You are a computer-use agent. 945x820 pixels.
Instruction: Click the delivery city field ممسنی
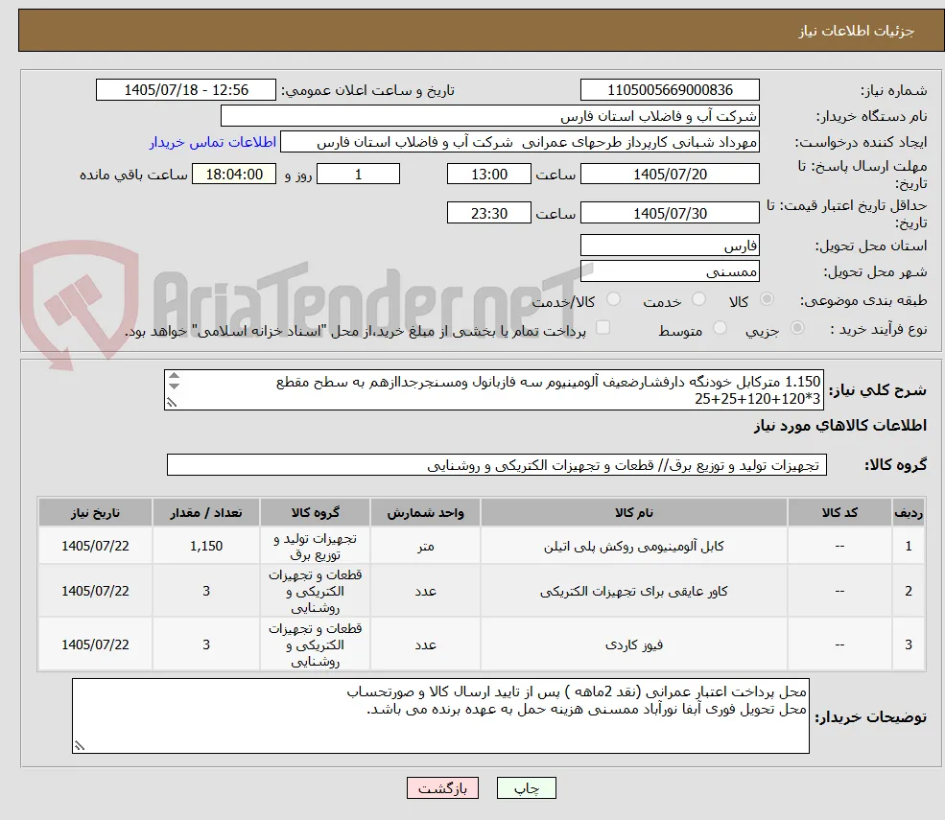click(670, 271)
